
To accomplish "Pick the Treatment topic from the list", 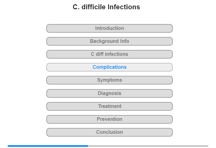I will click(x=109, y=106).
